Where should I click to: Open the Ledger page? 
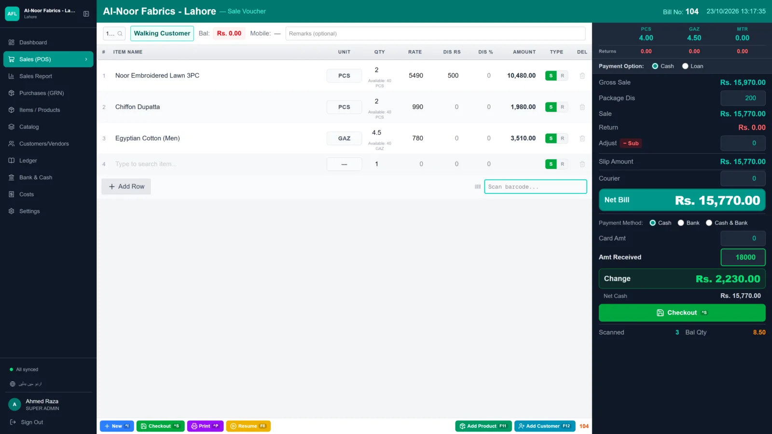pyautogui.click(x=48, y=161)
